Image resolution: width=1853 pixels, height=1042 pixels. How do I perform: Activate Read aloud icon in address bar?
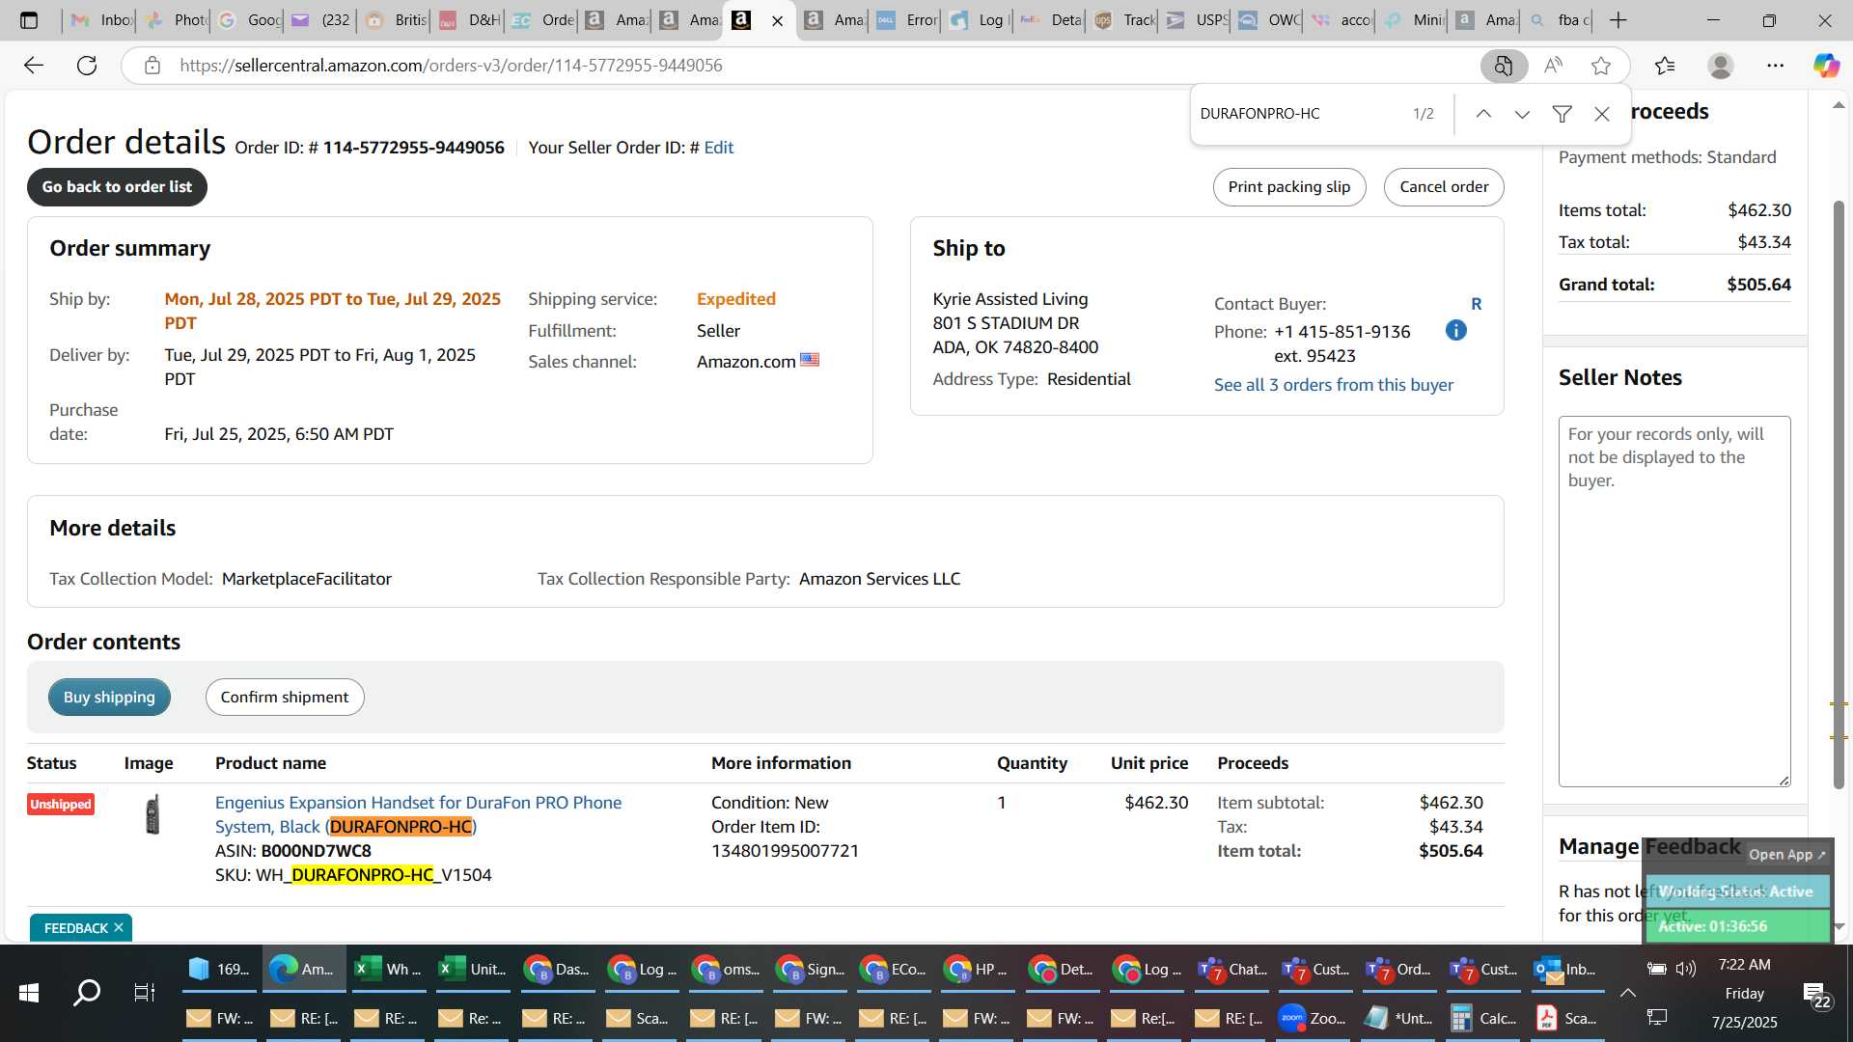1553,66
